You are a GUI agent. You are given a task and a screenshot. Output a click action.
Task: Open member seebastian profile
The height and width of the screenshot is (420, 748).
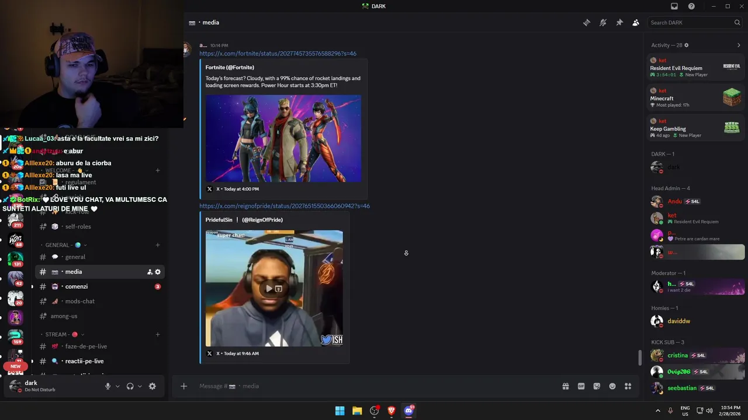695,388
